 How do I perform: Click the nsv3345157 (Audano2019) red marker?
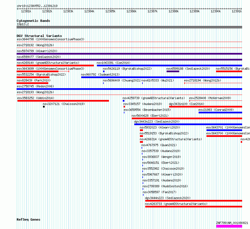pos(124,107)
